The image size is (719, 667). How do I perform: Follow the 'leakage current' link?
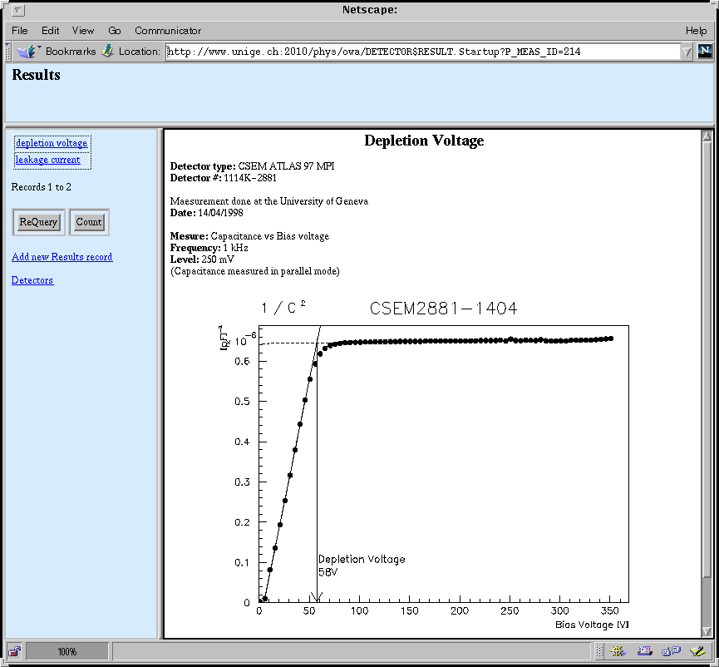47,160
